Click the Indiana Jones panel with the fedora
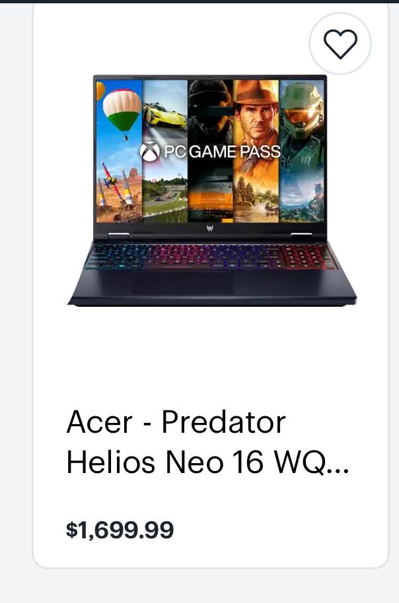 256,150
